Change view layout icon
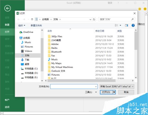Screen dimensions: 148x115 point(117,25)
